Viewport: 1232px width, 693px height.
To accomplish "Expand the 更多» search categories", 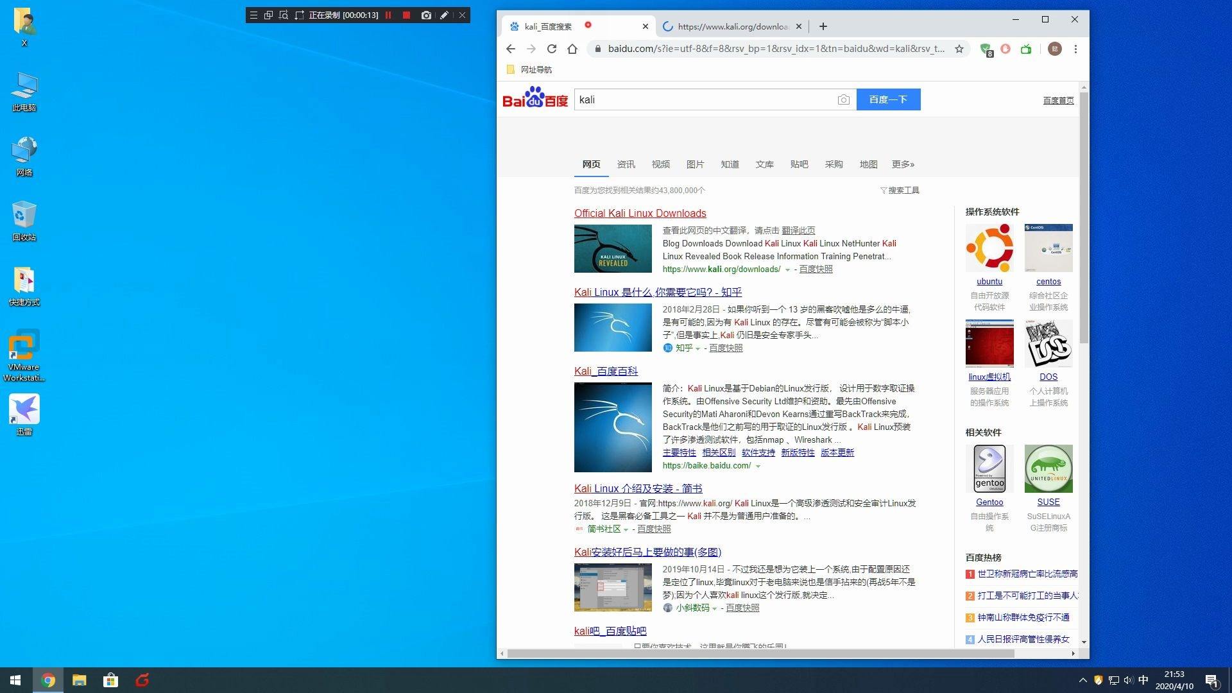I will (903, 164).
